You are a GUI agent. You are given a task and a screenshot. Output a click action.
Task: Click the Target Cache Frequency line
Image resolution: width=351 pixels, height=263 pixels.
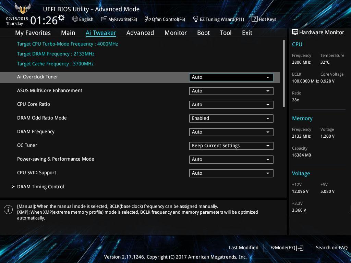tap(55, 64)
